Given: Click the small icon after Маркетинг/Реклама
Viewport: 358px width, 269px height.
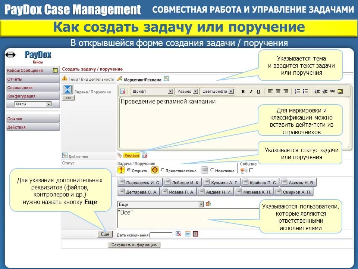Looking at the screenshot, I should (166, 79).
